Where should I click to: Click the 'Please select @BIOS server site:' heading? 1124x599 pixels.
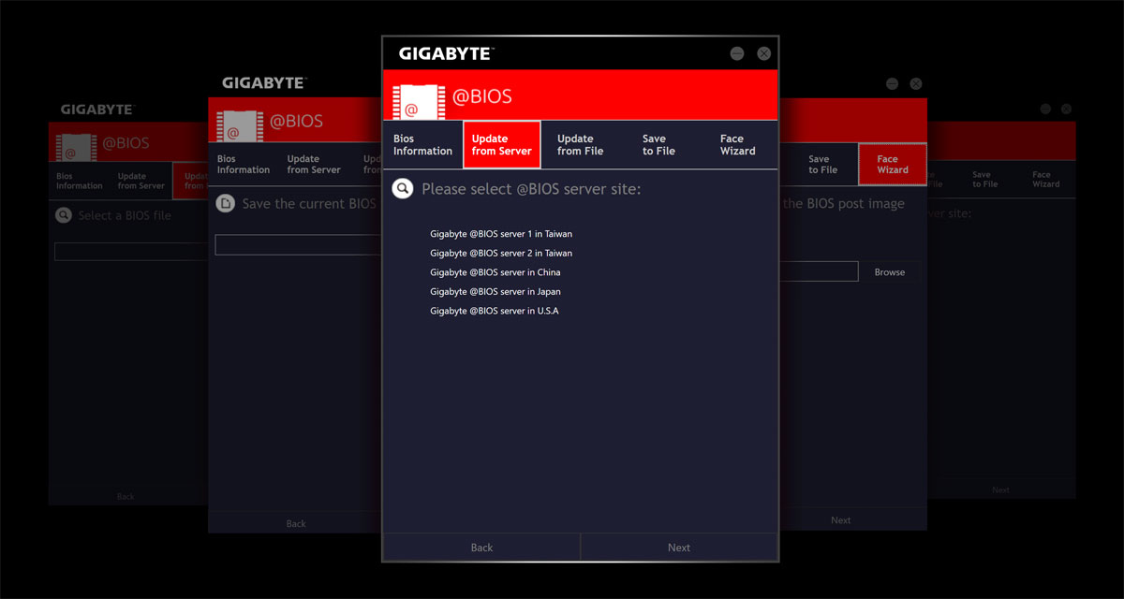pos(531,189)
